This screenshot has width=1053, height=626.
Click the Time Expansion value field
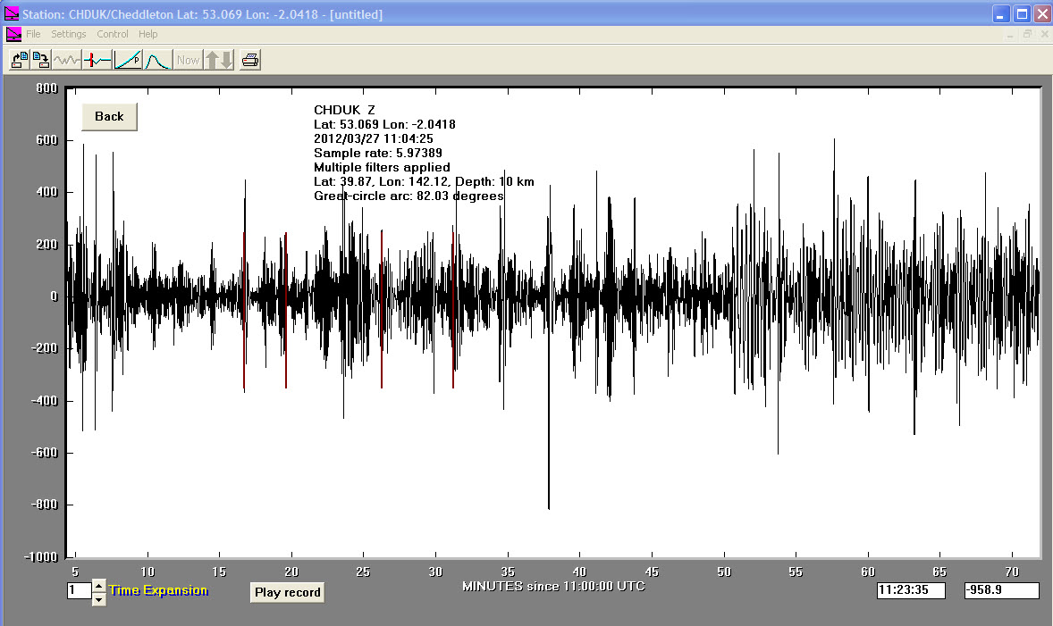[x=79, y=590]
